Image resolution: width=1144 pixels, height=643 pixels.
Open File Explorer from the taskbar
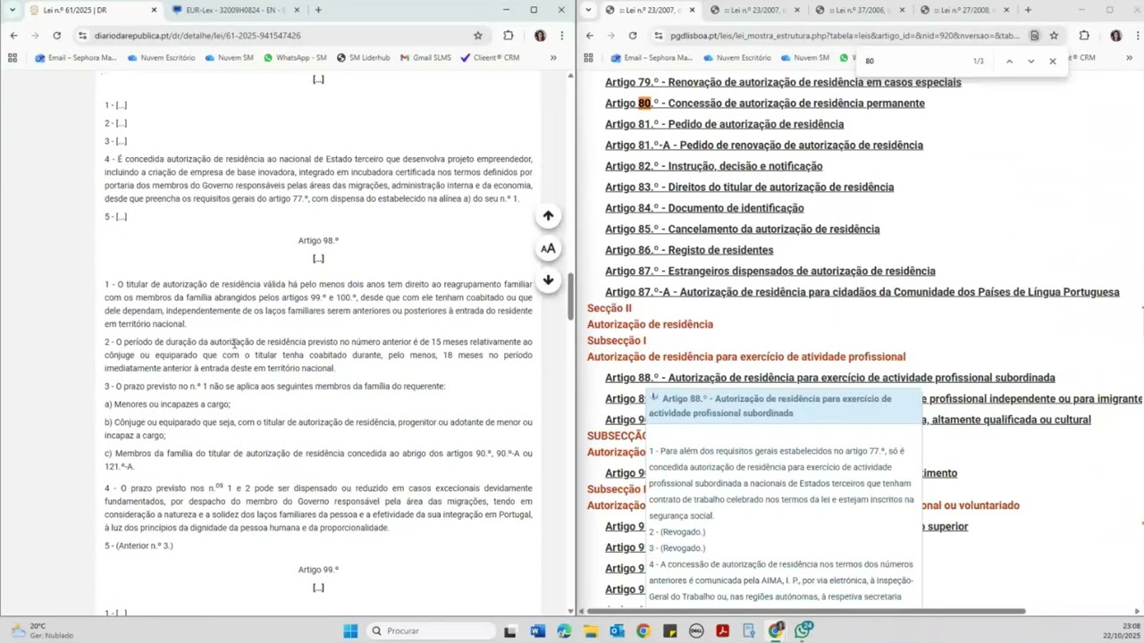(590, 630)
